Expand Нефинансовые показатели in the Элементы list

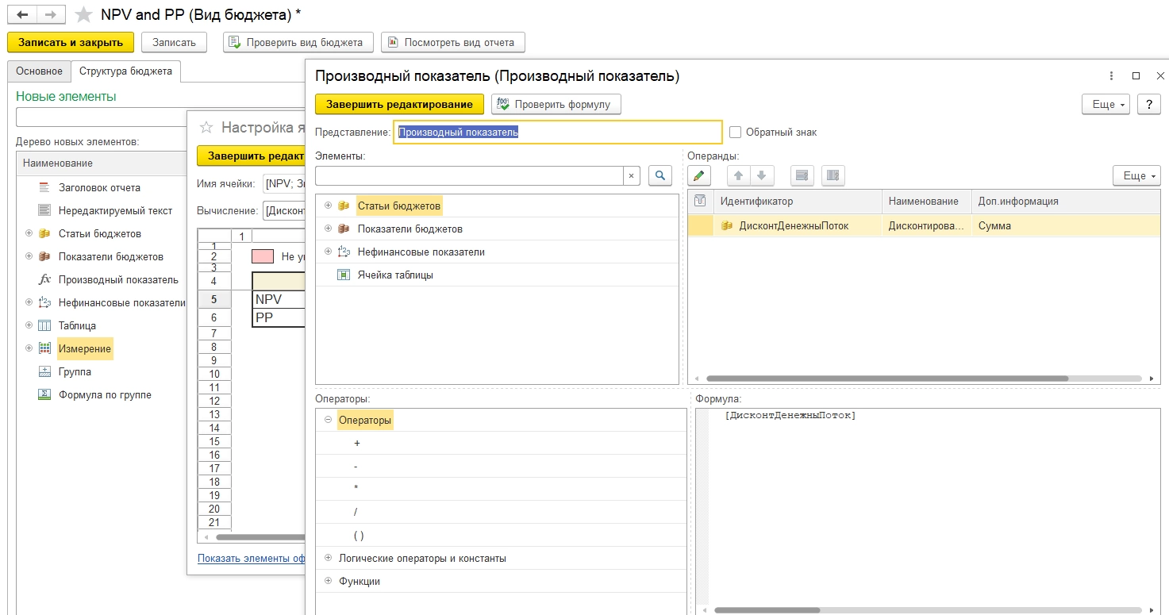[328, 252]
